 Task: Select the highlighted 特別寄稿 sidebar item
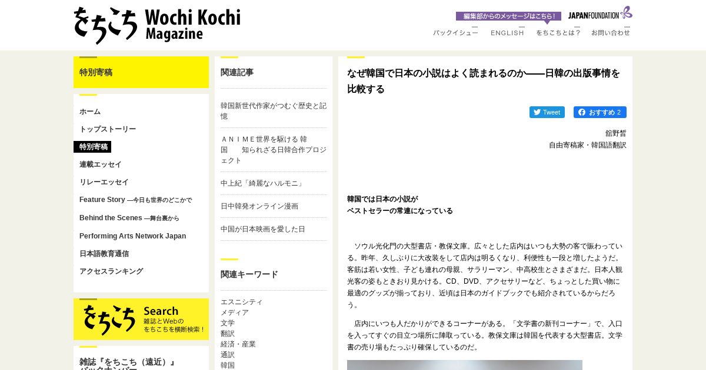coord(92,147)
